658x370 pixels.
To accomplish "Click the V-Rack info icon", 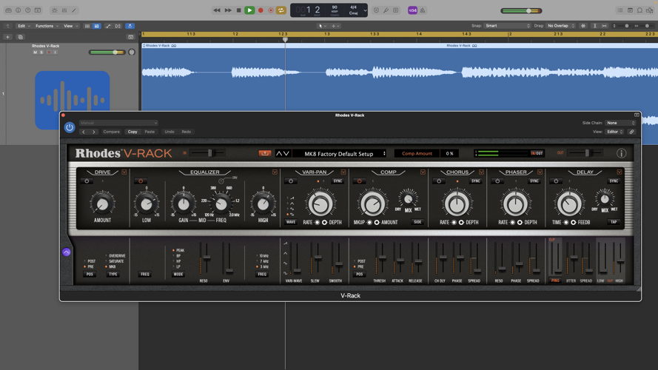I will pyautogui.click(x=621, y=153).
